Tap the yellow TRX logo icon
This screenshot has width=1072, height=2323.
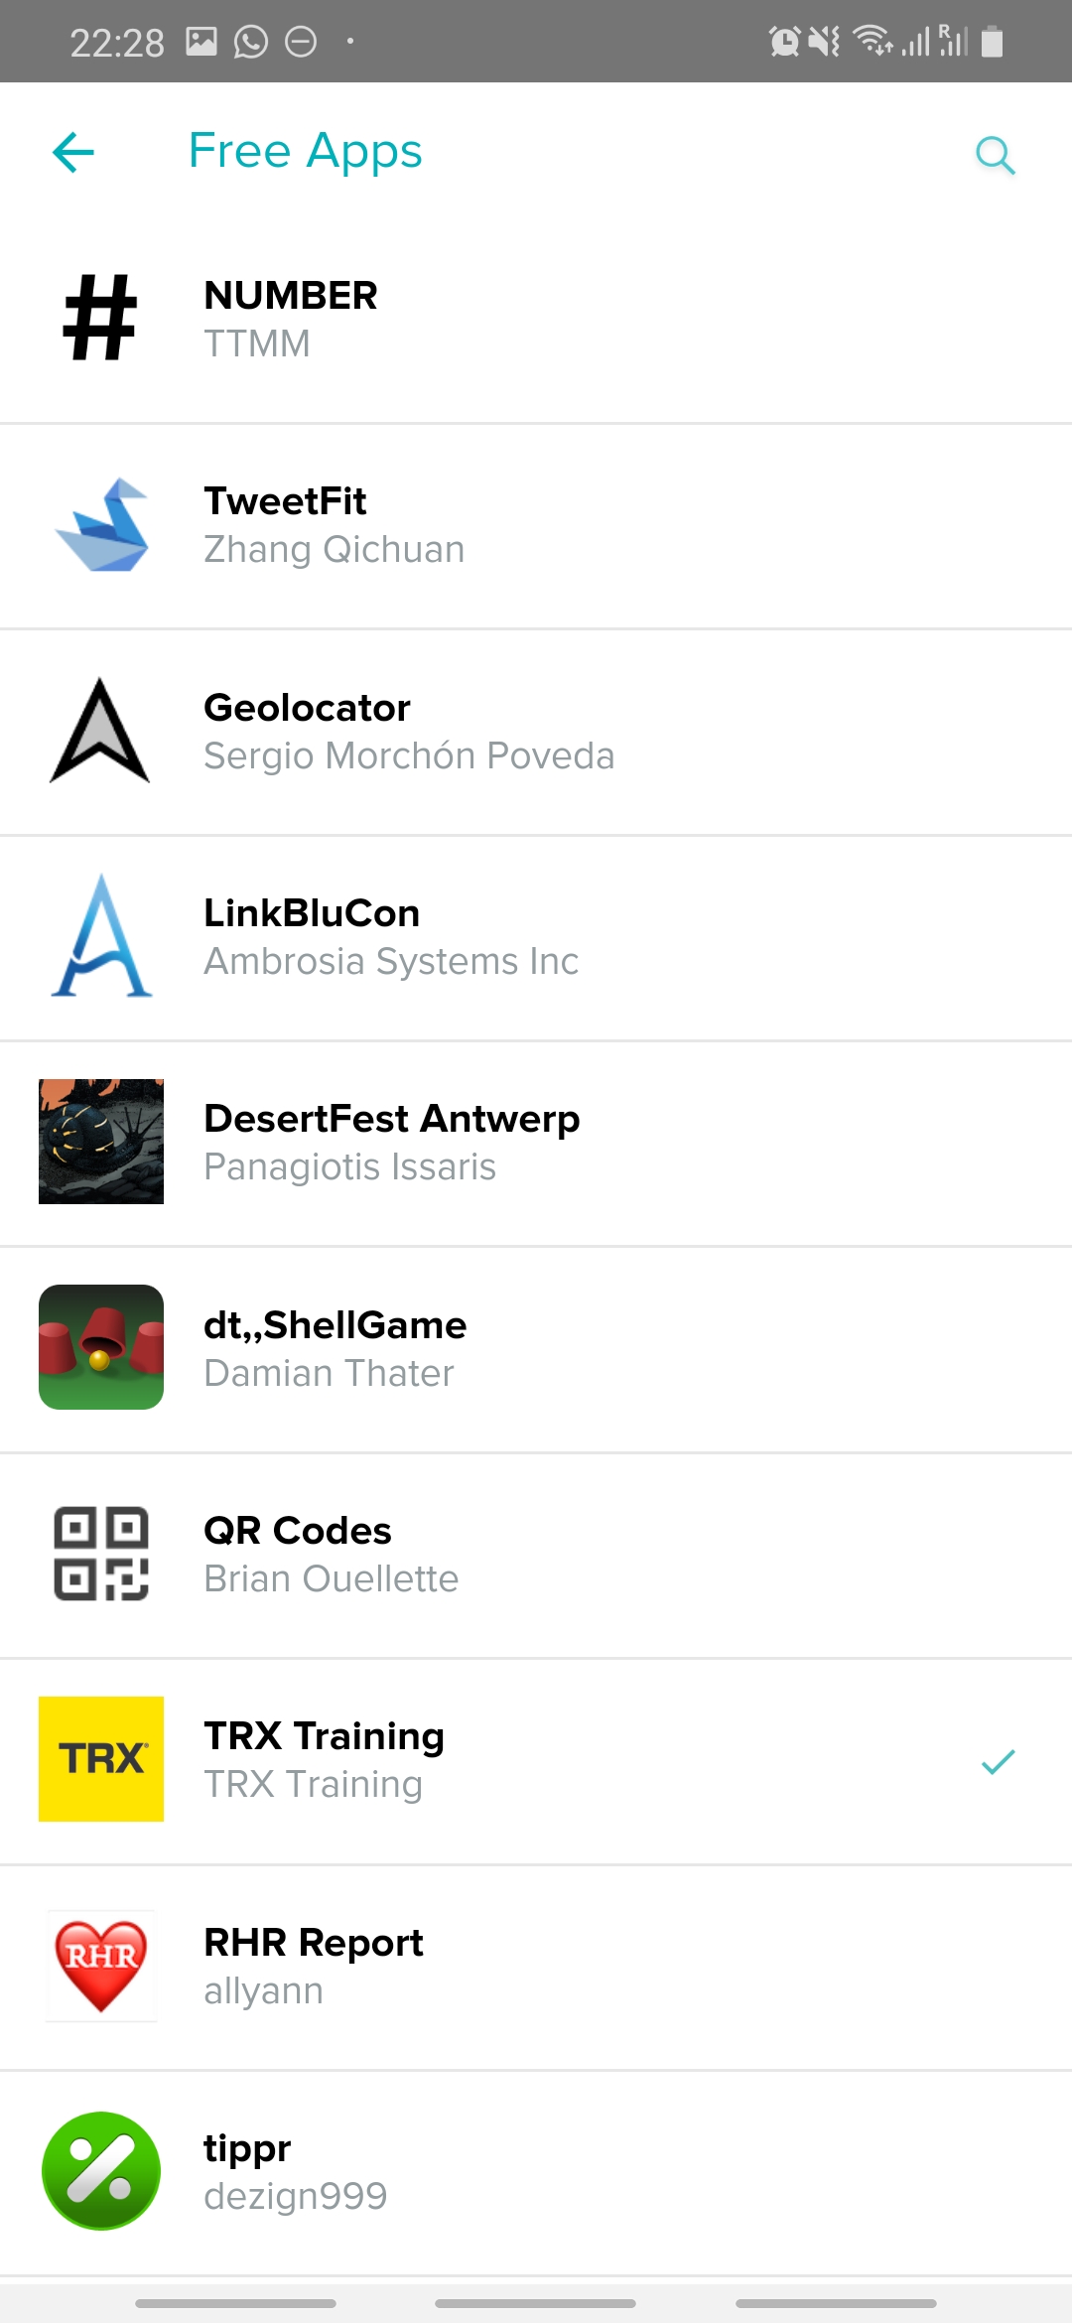coord(101,1759)
